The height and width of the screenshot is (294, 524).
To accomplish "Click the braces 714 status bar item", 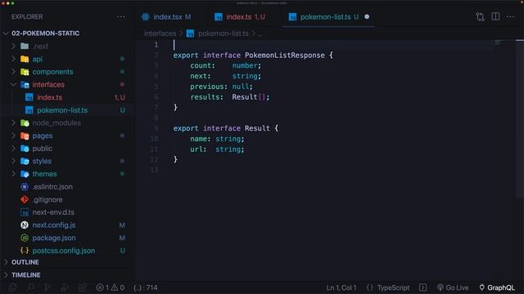I will point(146,287).
